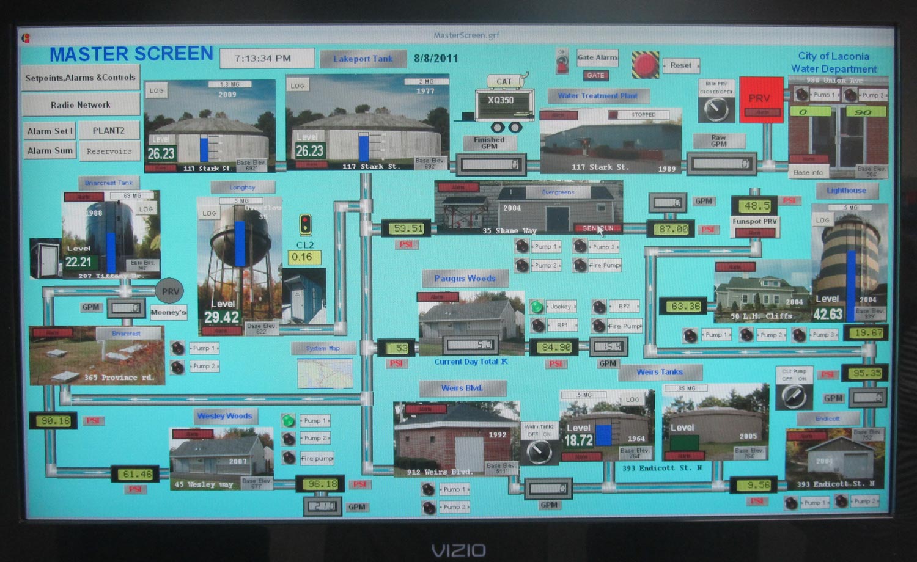
Task: Click the Endicott Pump 2 lamp
Action: (x=841, y=502)
